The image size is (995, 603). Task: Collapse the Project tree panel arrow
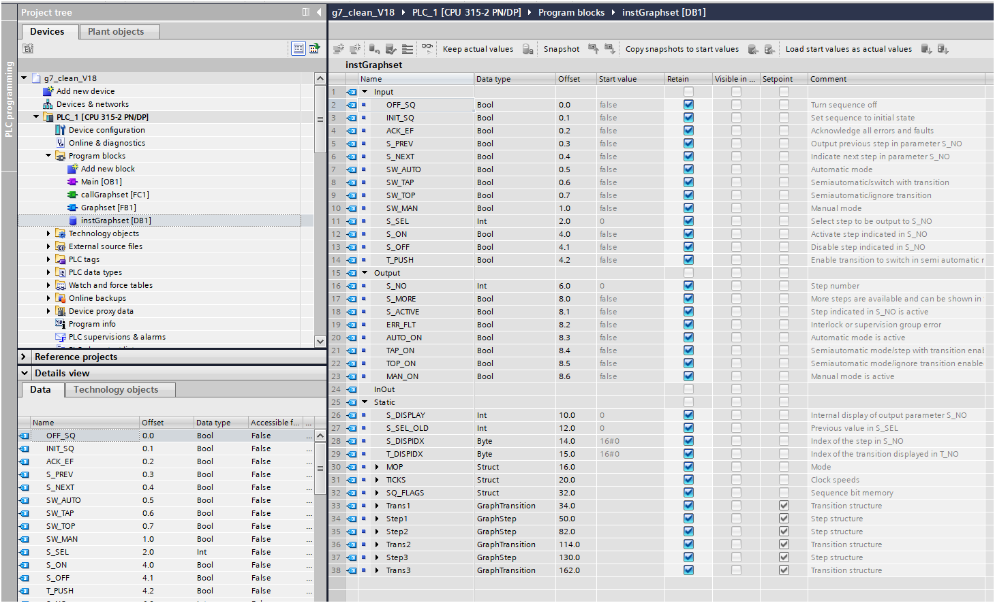(319, 12)
